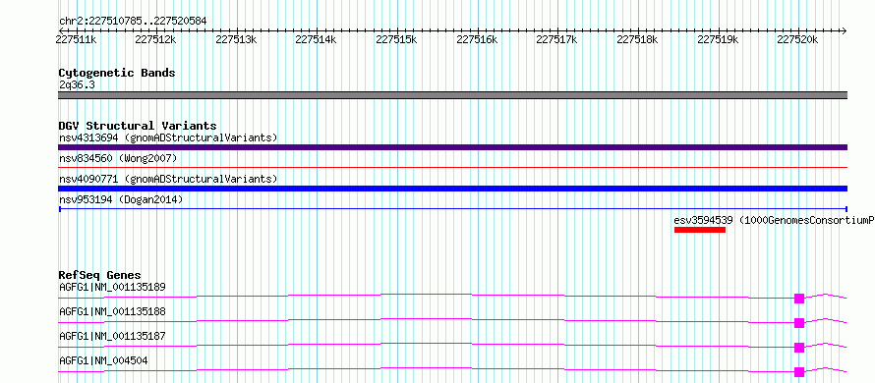Viewport: 875px width, 383px height.
Task: Click the red esv3594539 variant bar
Action: pyautogui.click(x=700, y=230)
